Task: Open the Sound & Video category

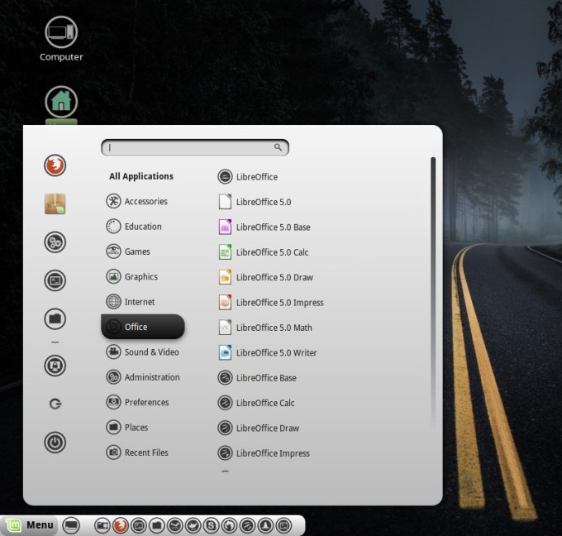Action: 151,352
